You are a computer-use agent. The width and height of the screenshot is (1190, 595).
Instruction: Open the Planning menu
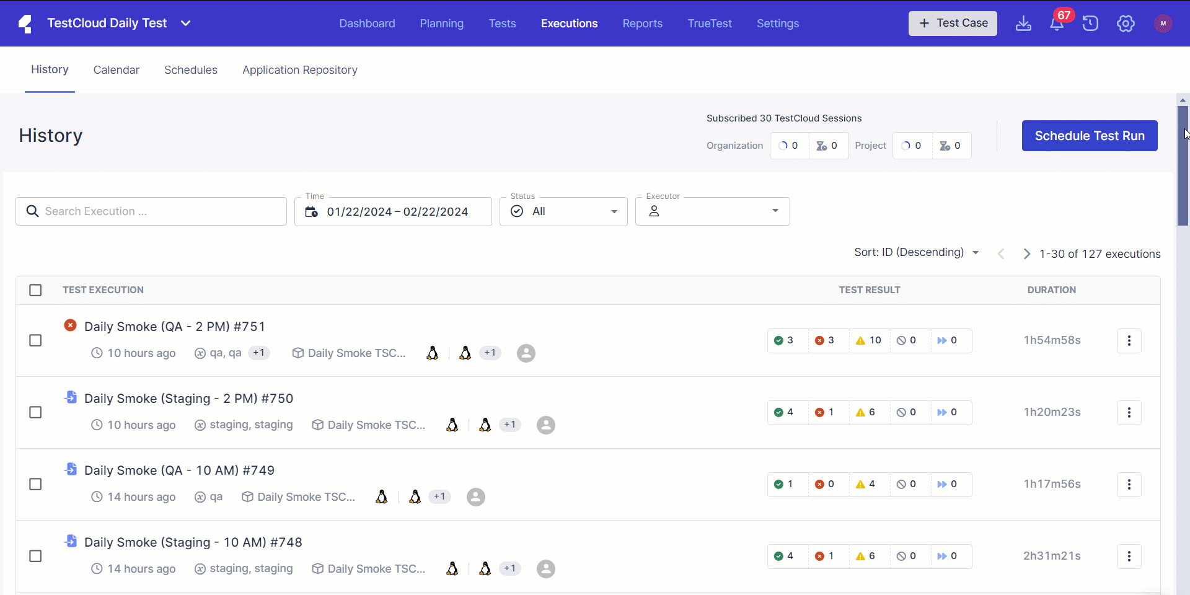(x=442, y=24)
